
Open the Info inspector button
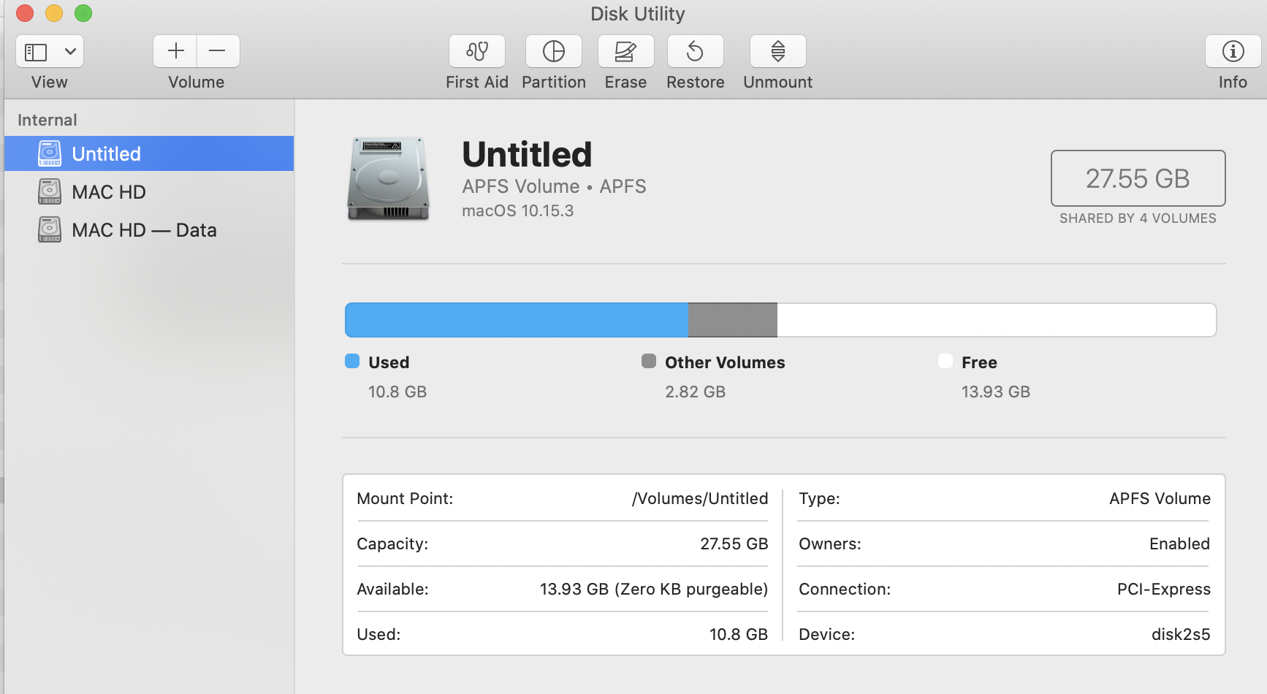pos(1233,51)
